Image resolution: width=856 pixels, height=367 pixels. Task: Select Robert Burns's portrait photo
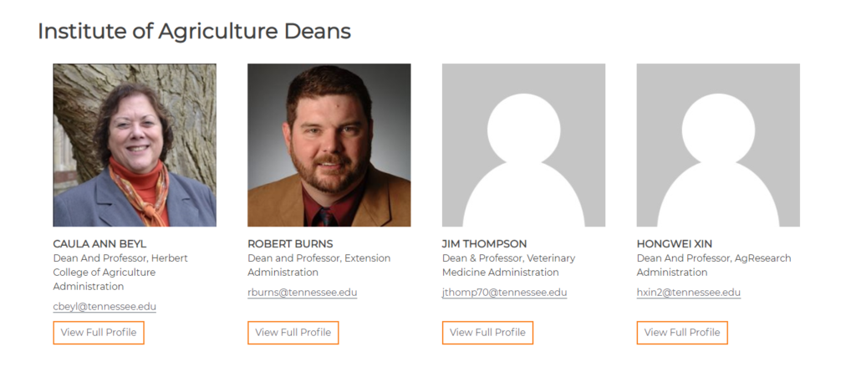329,145
